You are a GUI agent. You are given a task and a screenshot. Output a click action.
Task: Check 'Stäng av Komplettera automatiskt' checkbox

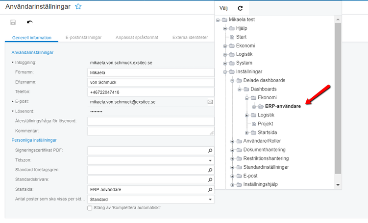point(90,208)
